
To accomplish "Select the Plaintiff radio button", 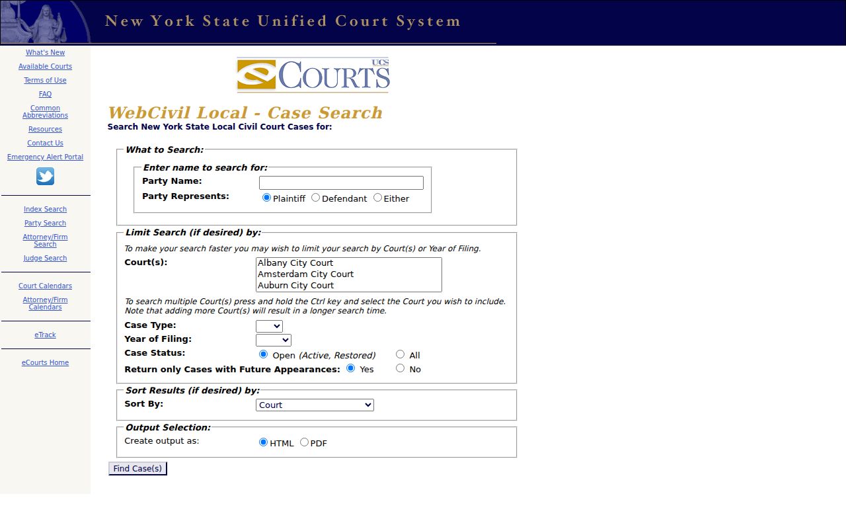I will click(266, 198).
